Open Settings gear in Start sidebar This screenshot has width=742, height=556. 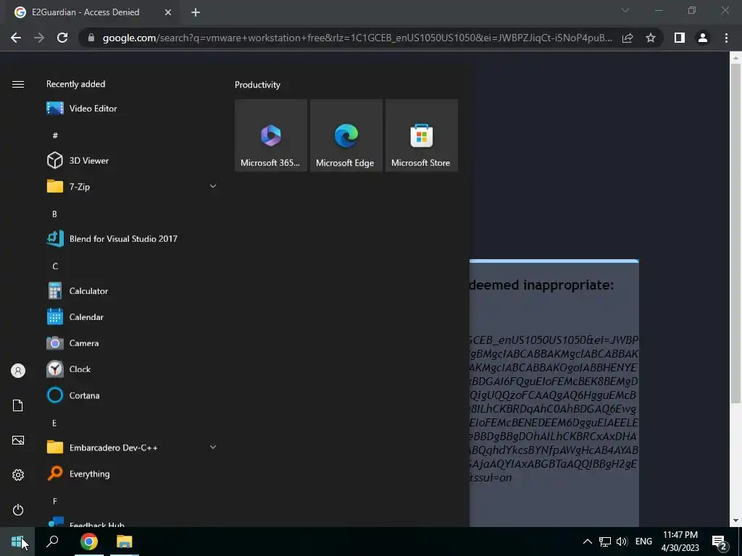pos(18,475)
